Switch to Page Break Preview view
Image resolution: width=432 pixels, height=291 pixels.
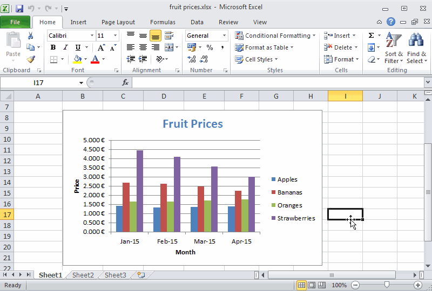tap(321, 285)
